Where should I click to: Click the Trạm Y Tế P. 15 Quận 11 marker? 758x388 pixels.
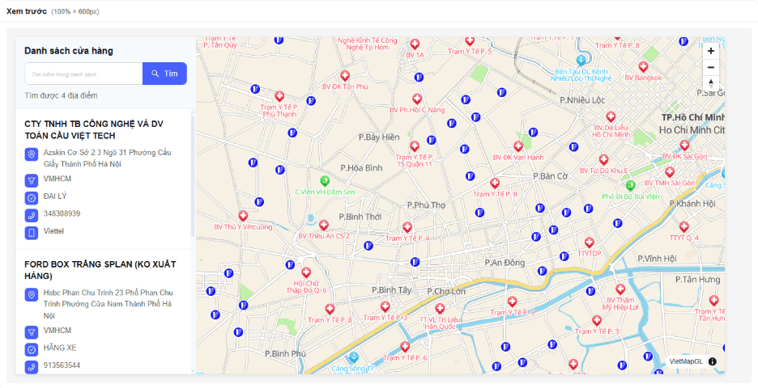pyautogui.click(x=415, y=146)
